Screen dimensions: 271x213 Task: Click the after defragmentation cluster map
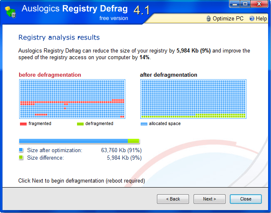tap(193, 99)
